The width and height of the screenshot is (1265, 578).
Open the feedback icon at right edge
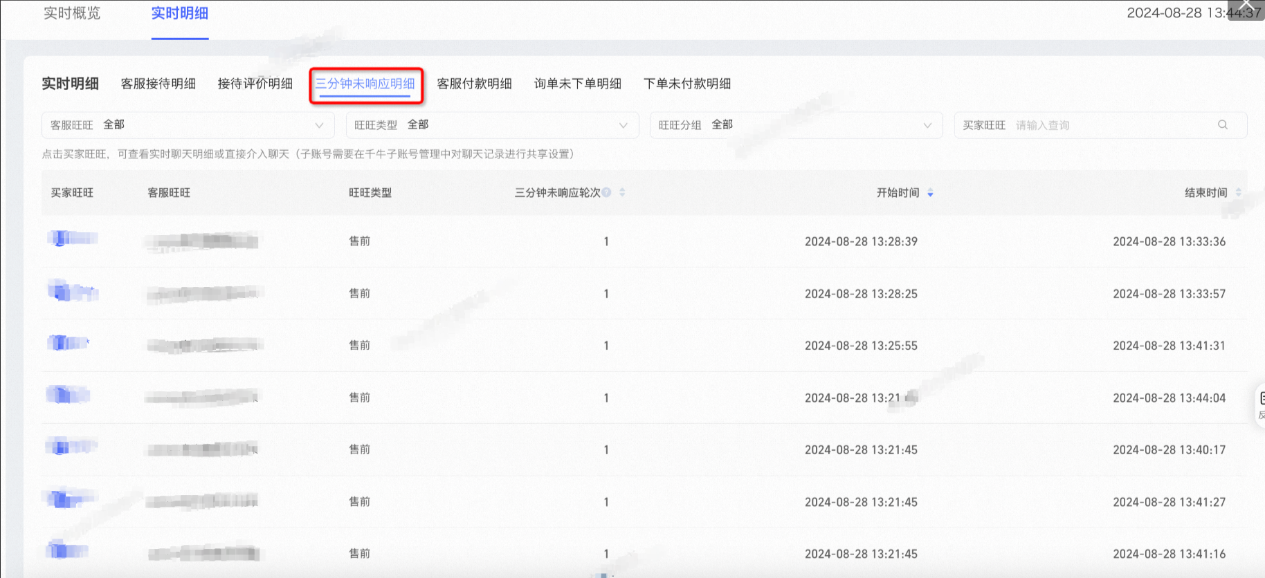point(1261,405)
